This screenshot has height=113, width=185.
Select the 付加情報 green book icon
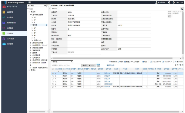click(4, 34)
